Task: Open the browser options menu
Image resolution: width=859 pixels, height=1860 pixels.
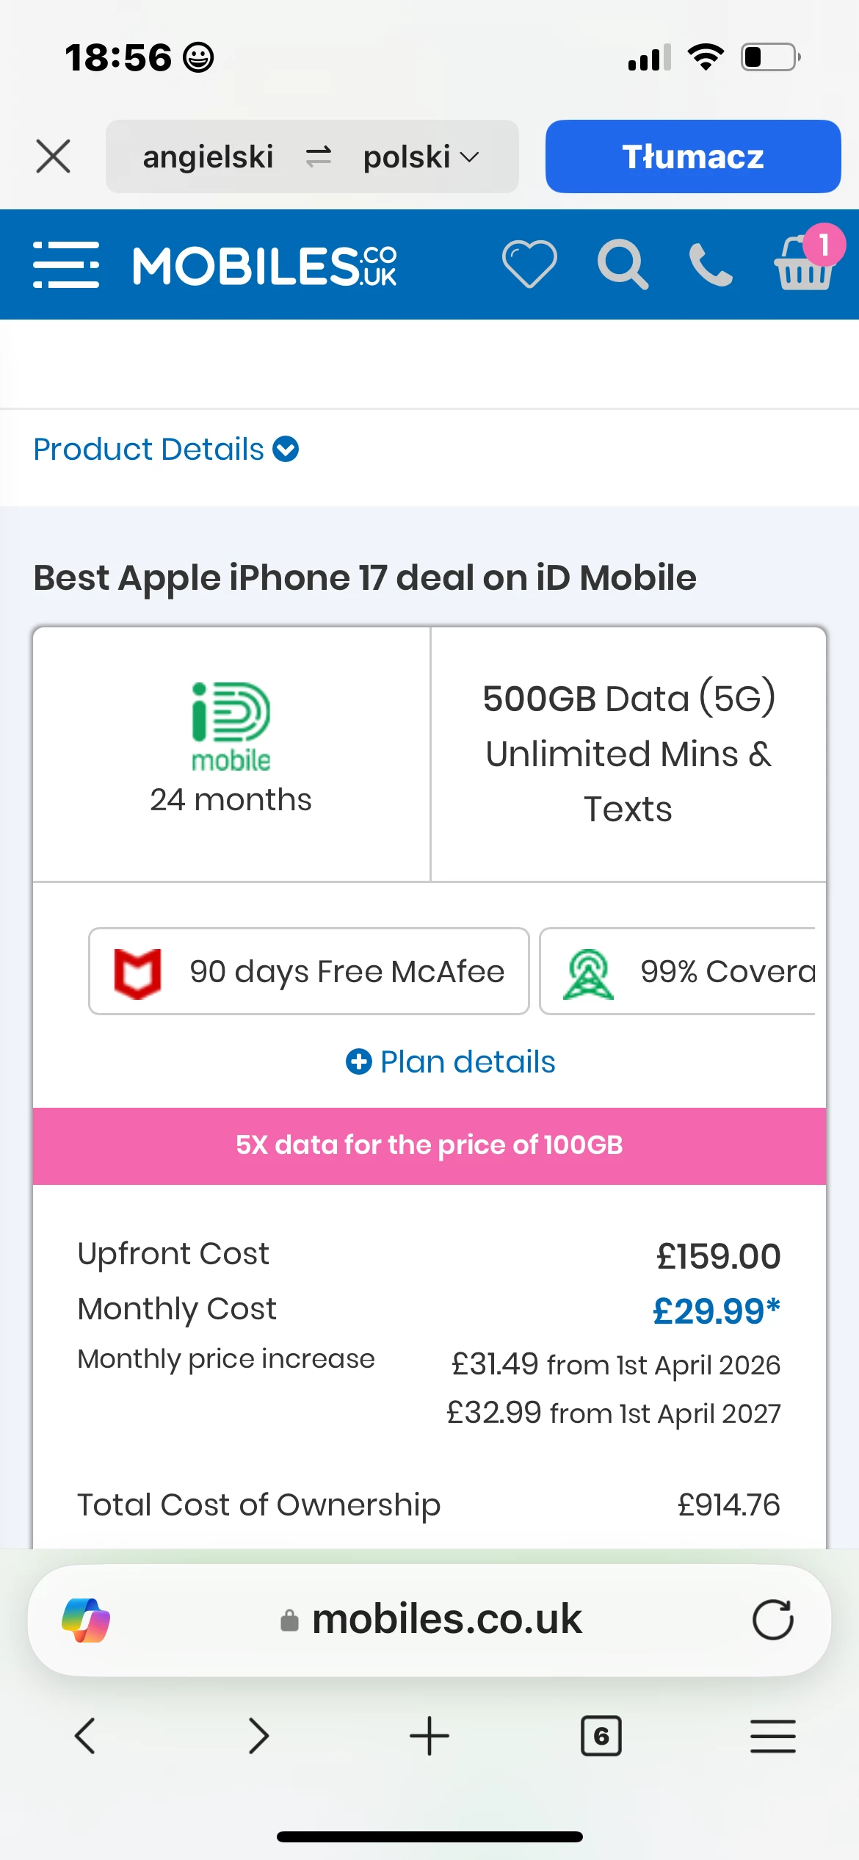Action: coord(772,1736)
